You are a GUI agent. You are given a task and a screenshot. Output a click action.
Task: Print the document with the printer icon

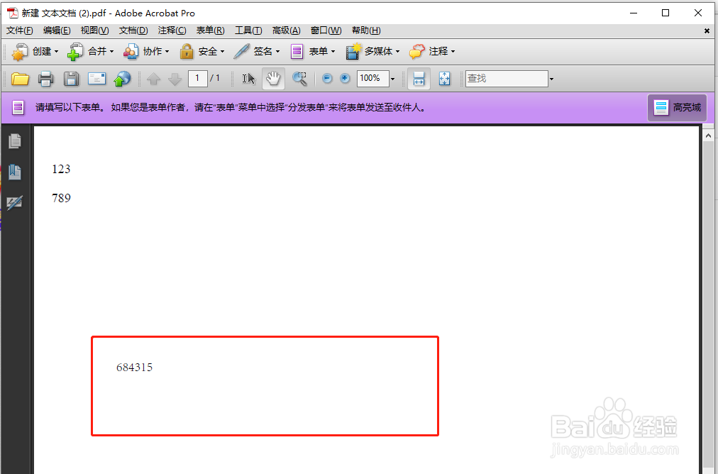pos(46,79)
